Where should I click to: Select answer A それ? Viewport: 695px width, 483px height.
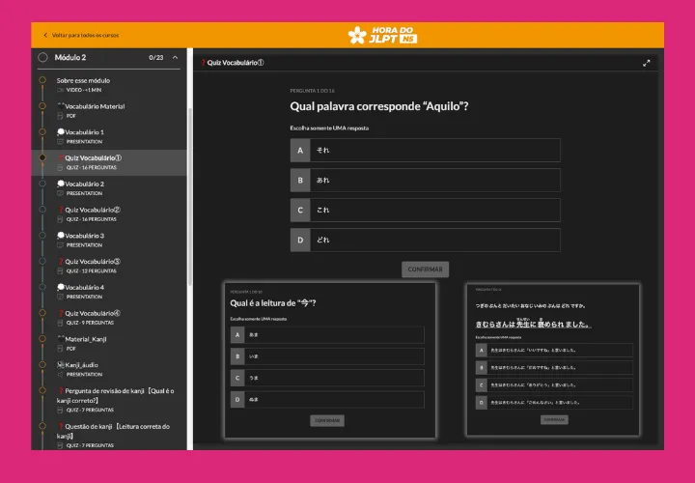425,150
